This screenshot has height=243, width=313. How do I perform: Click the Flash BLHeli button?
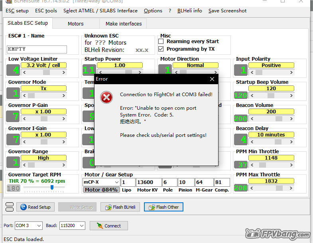pos(120,207)
